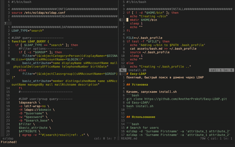Click the '#LDAP user/group query' comment
Image resolution: width=235 pixels, height=147 pixels.
[46, 99]
